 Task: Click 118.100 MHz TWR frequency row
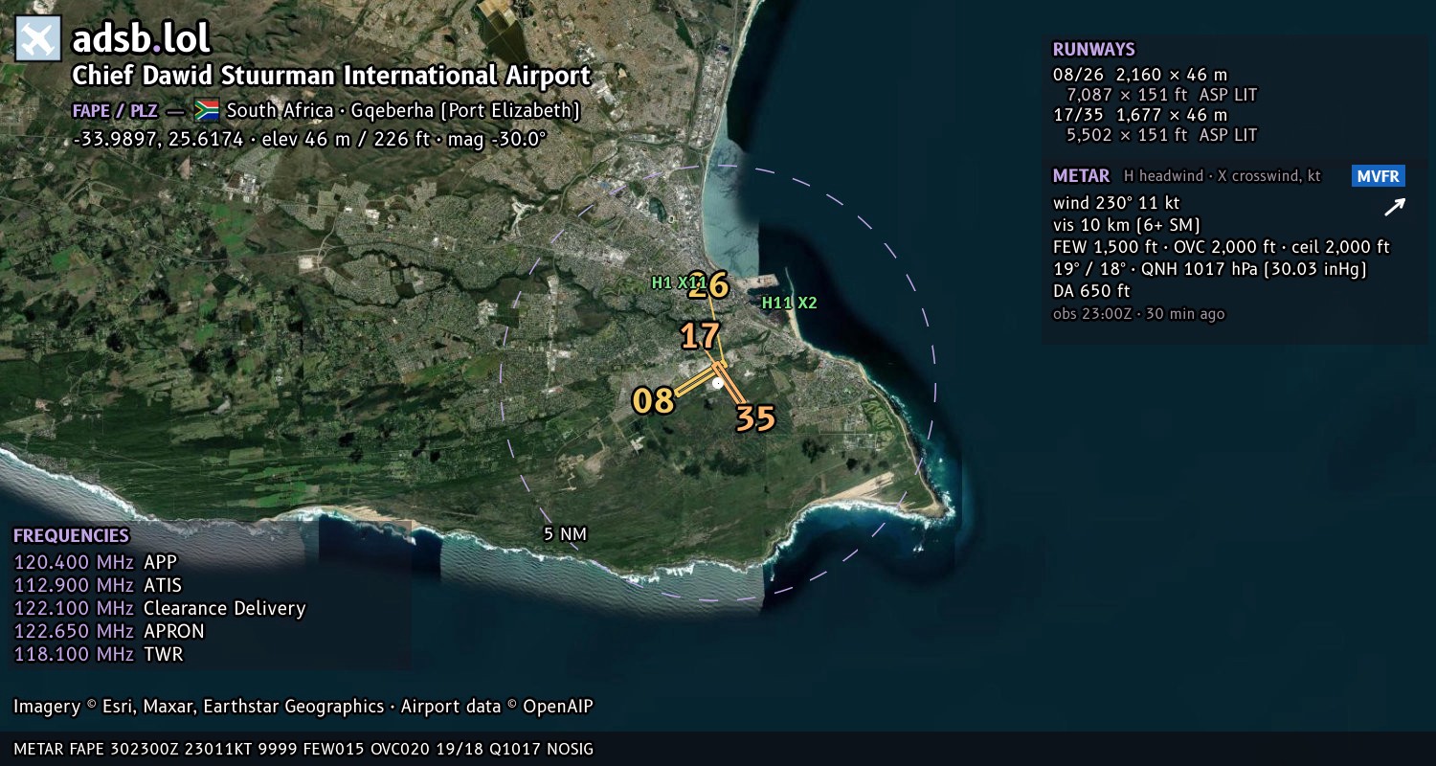pos(98,654)
